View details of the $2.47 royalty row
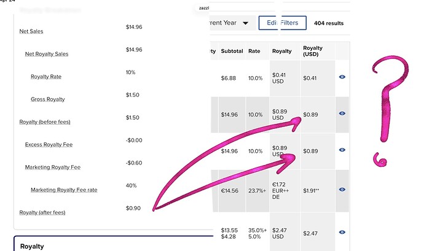The image size is (424, 251). tap(342, 232)
